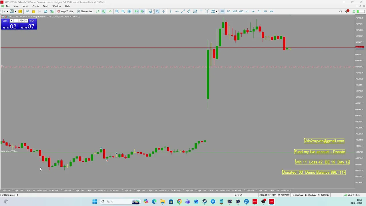Select the H1 timeframe
This screenshot has width=366, height=206.
tap(247, 11)
